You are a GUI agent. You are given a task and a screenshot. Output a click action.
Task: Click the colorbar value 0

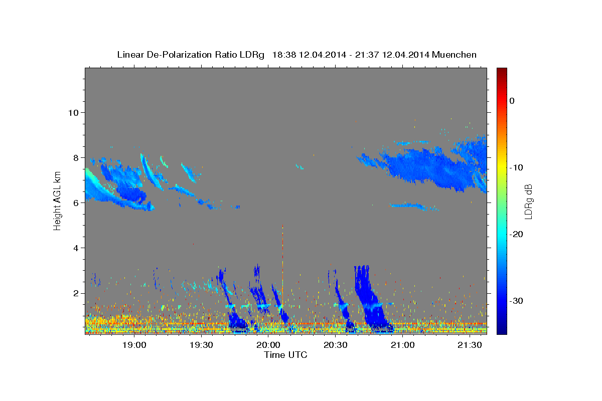[x=512, y=101]
